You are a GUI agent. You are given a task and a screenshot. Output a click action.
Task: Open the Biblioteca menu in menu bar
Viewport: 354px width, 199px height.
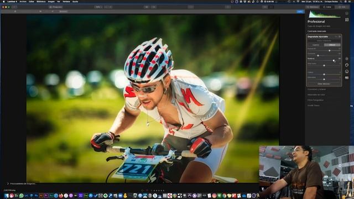[41, 1]
